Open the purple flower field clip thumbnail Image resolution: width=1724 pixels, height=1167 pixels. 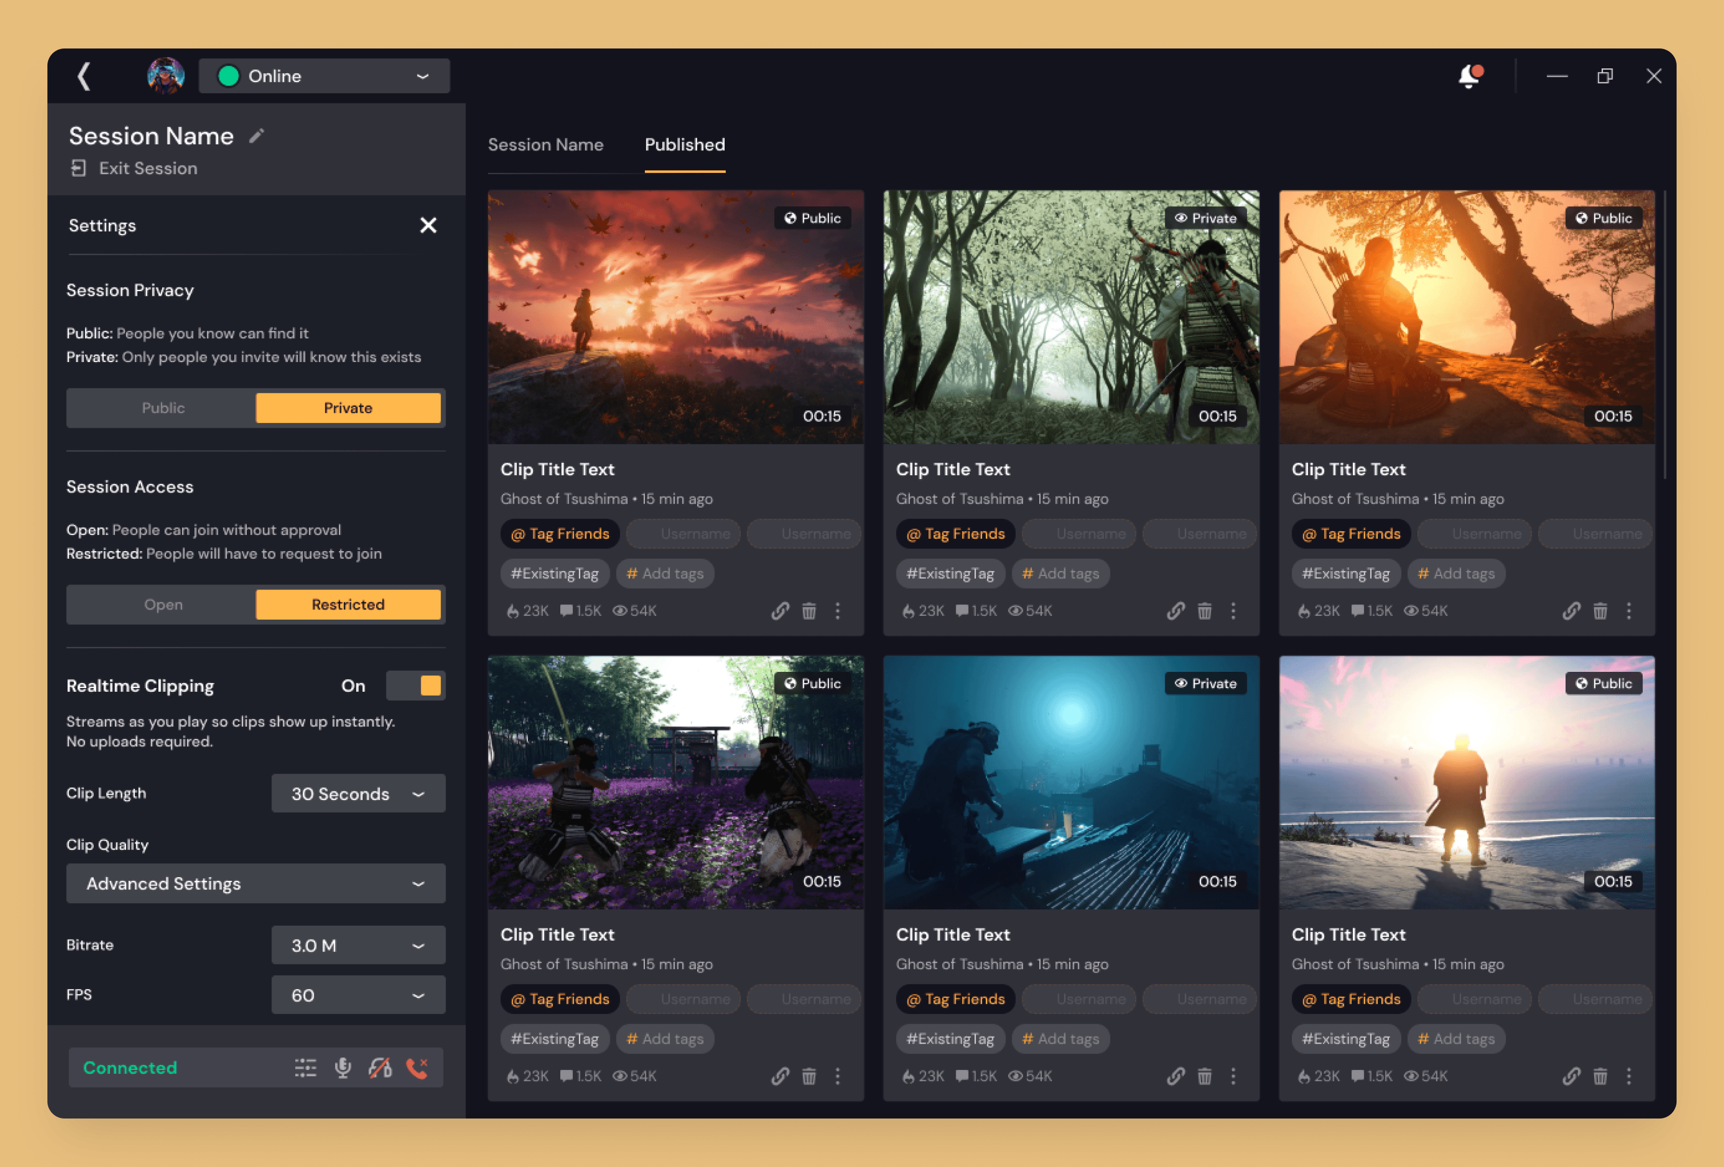tap(675, 781)
